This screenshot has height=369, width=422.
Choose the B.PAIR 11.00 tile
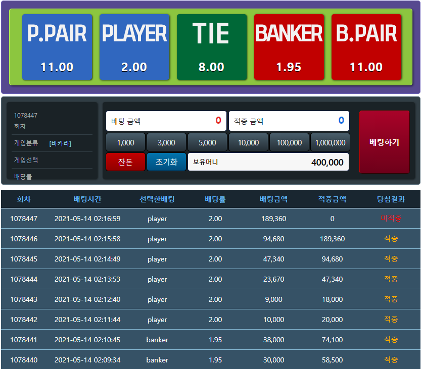click(366, 47)
